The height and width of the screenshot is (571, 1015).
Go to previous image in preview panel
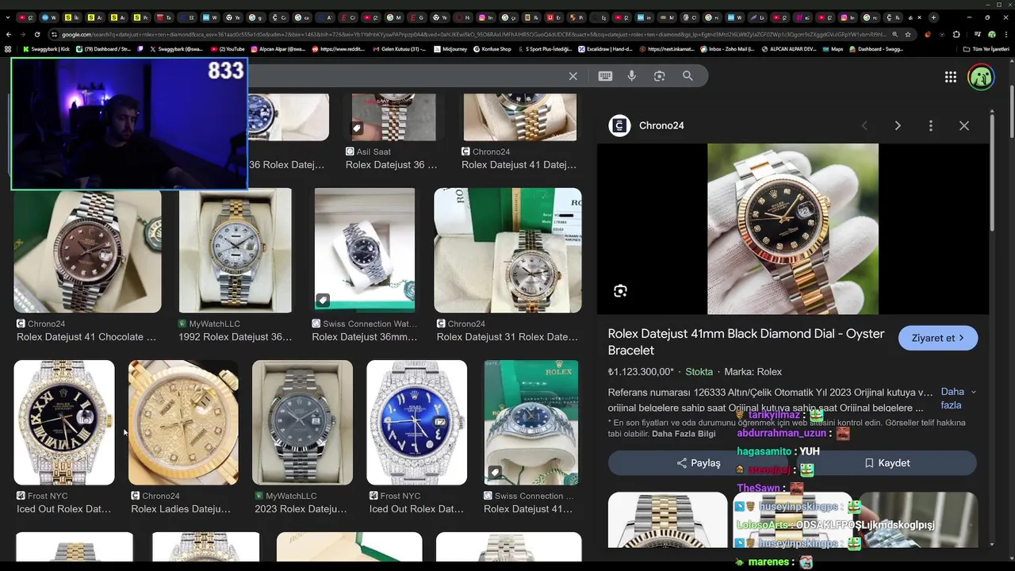point(864,126)
